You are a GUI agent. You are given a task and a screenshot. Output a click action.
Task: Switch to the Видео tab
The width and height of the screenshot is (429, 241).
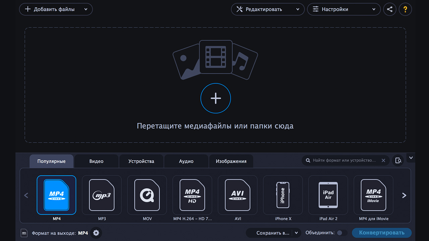(x=96, y=161)
